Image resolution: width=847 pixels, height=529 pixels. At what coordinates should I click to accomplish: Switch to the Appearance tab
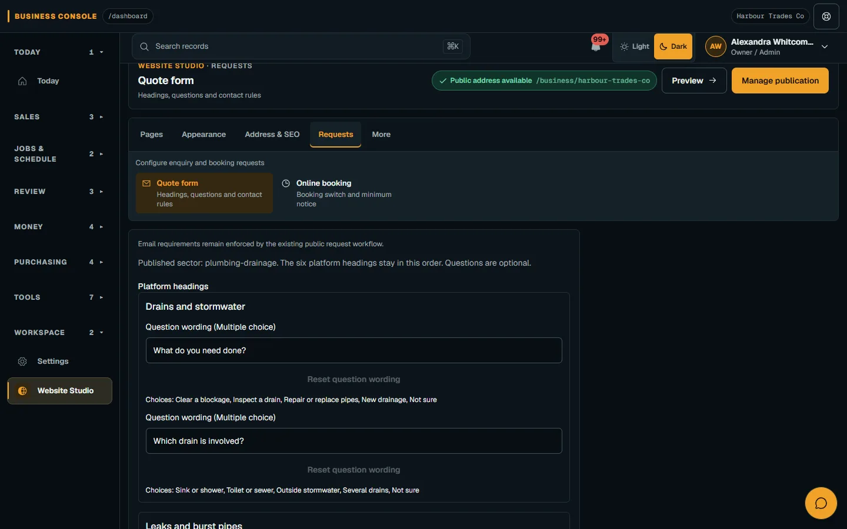204,135
